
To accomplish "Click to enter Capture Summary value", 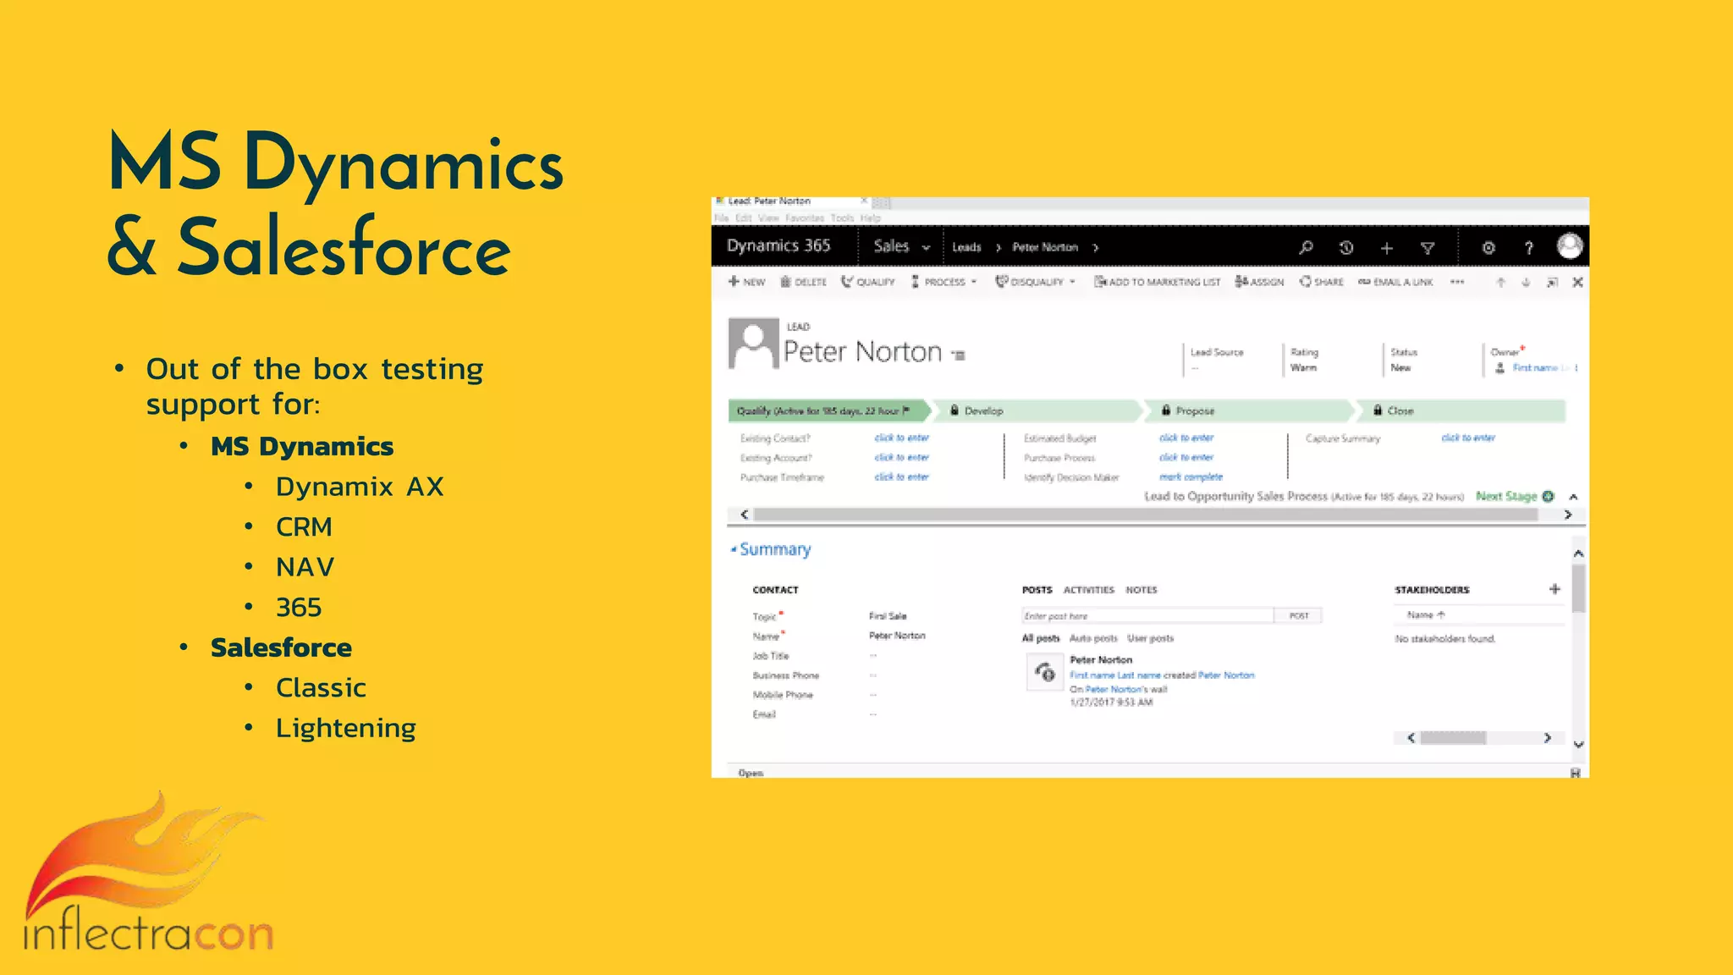I will tap(1468, 438).
